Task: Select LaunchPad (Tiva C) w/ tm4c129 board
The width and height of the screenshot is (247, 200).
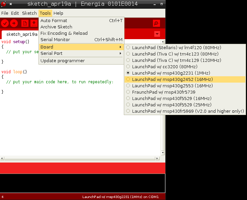Action: coord(185,60)
